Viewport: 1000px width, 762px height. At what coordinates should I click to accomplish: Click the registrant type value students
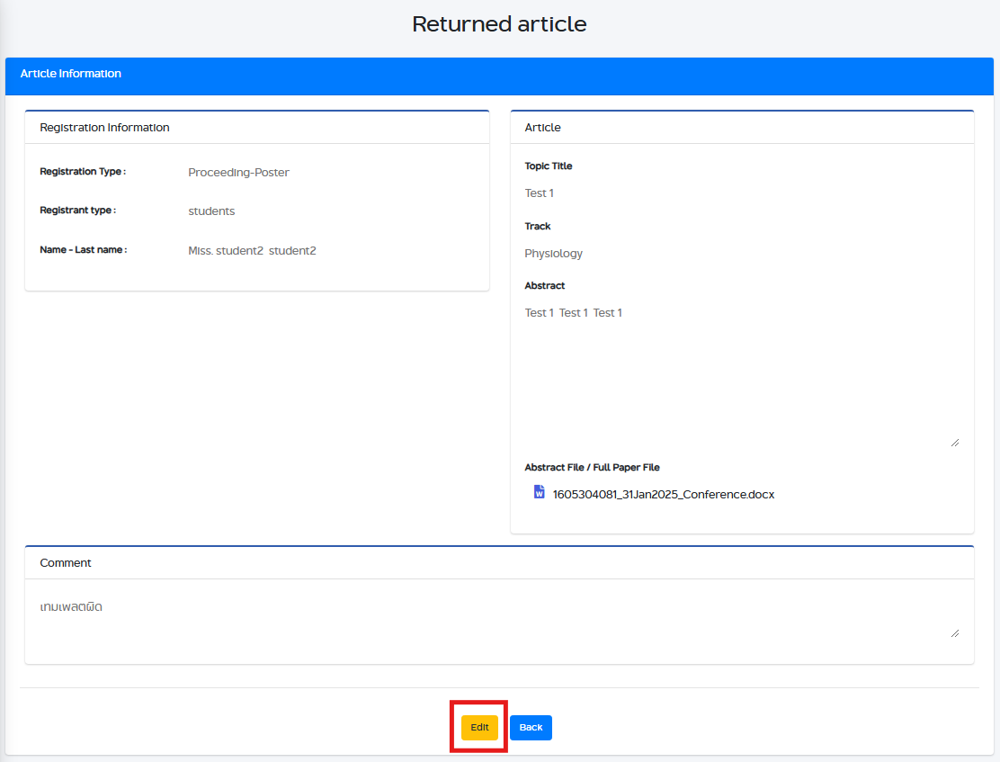211,211
